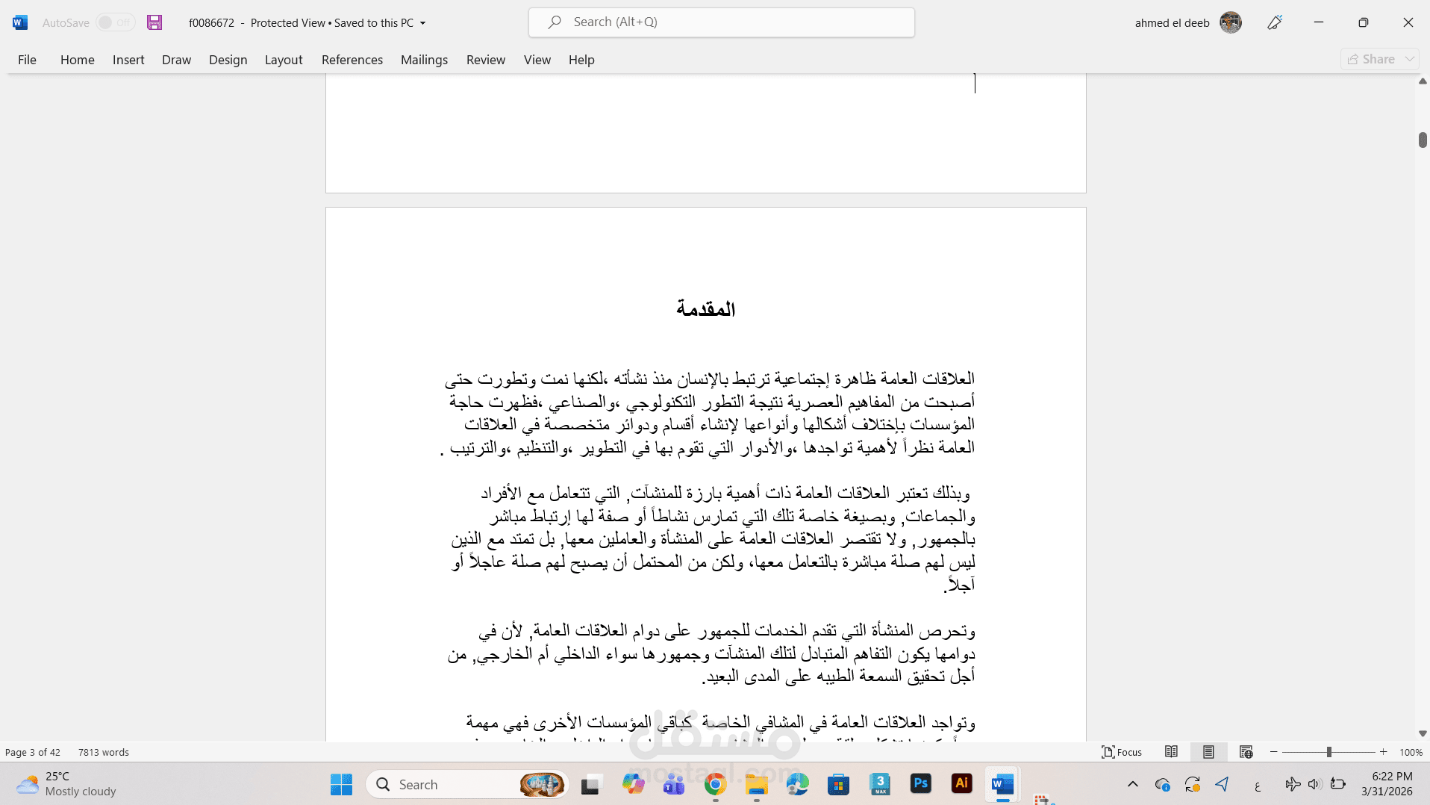Click the volume speaker tray icon
Screen dimensions: 1430x805
pyautogui.click(x=1315, y=784)
